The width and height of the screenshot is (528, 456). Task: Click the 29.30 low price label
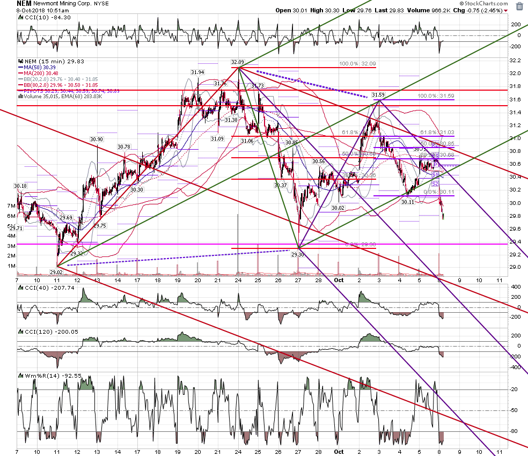click(x=298, y=255)
